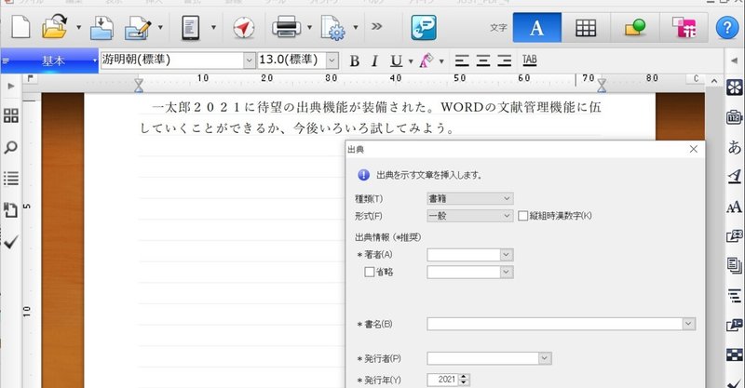This screenshot has height=388, width=745.
Task: Open right sidebar あ character palette
Action: [x=735, y=147]
